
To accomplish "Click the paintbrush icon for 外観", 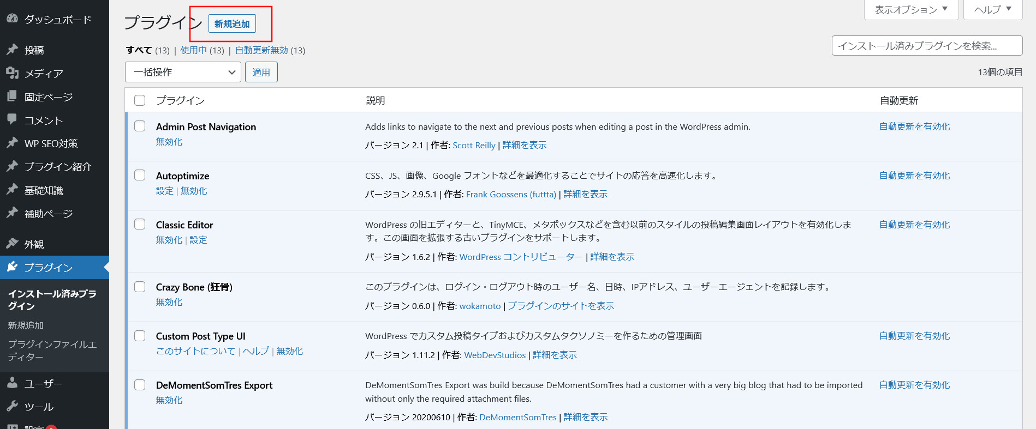I will pyautogui.click(x=12, y=244).
